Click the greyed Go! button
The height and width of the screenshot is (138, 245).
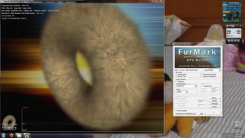214,113
